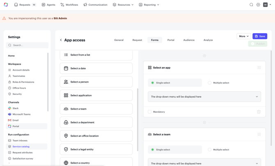Choose Multiple select for Select an app
Screen dimensions: 275x166
coord(210,83)
